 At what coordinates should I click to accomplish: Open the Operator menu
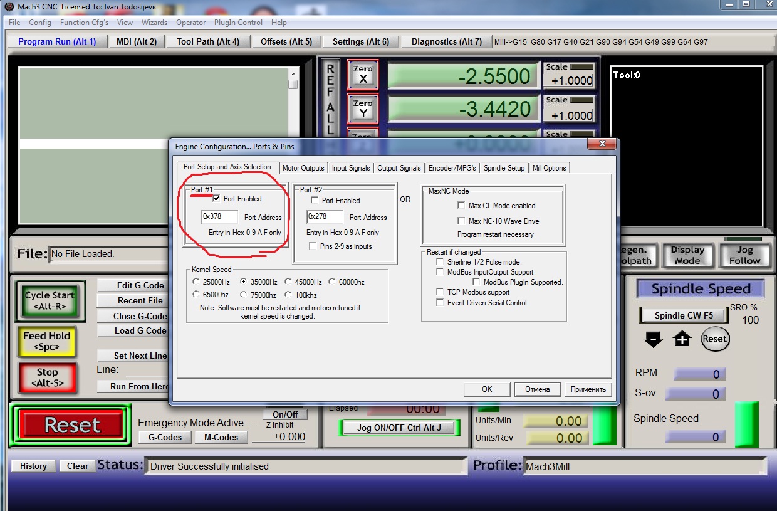[190, 22]
